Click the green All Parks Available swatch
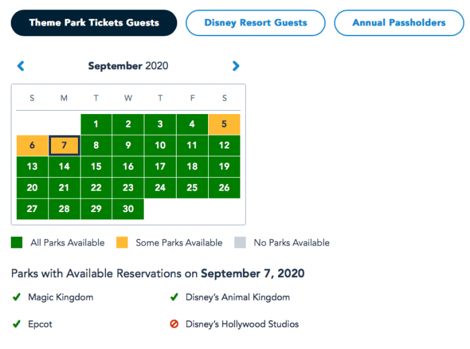This screenshot has width=470, height=349. (x=17, y=243)
